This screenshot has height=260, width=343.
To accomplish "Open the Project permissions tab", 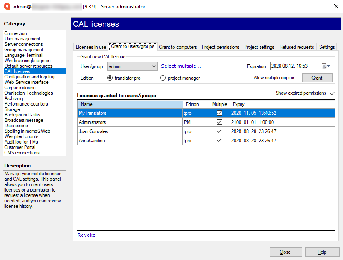I will coord(220,47).
